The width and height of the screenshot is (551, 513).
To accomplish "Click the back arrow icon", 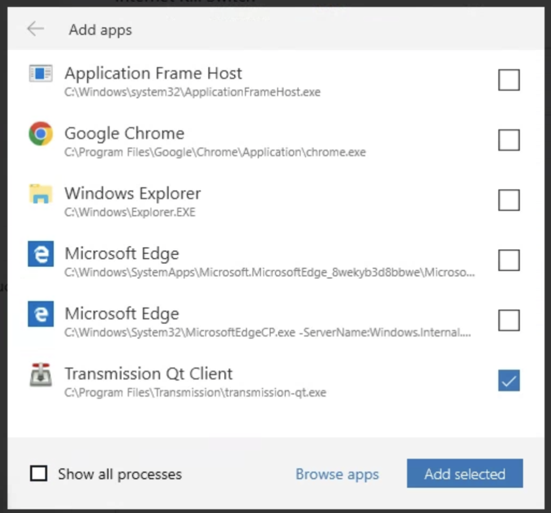I will point(36,28).
